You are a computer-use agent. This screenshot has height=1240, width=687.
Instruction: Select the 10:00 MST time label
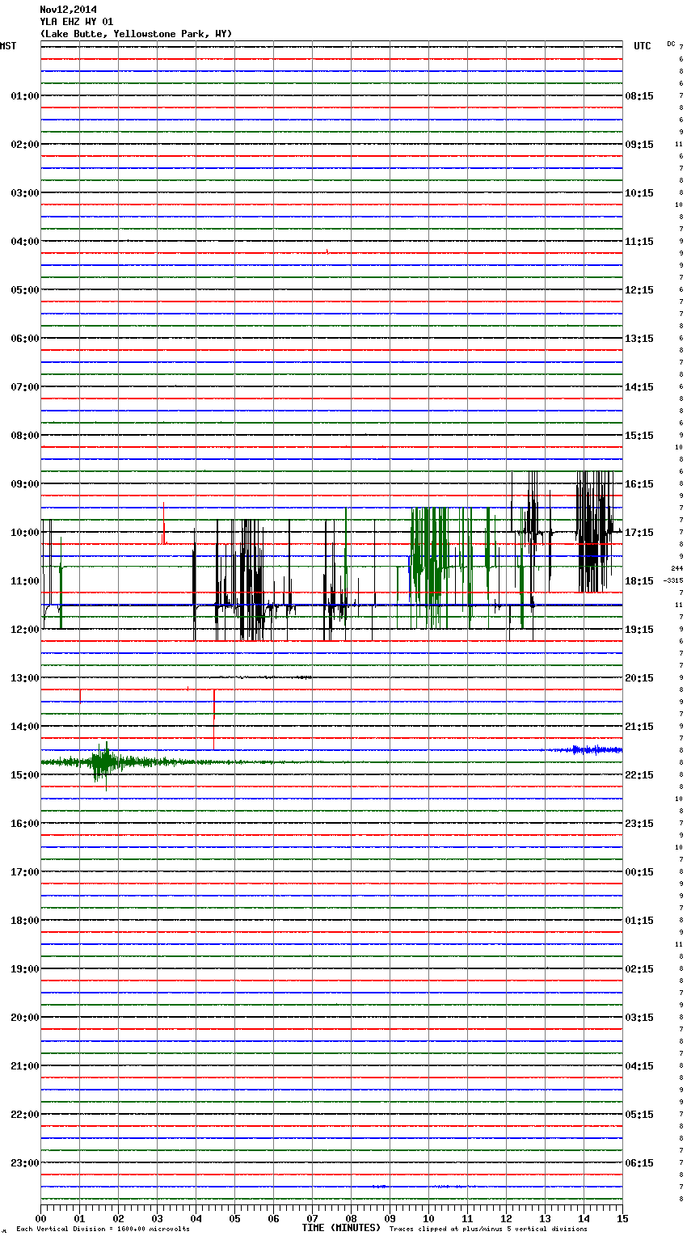[25, 533]
